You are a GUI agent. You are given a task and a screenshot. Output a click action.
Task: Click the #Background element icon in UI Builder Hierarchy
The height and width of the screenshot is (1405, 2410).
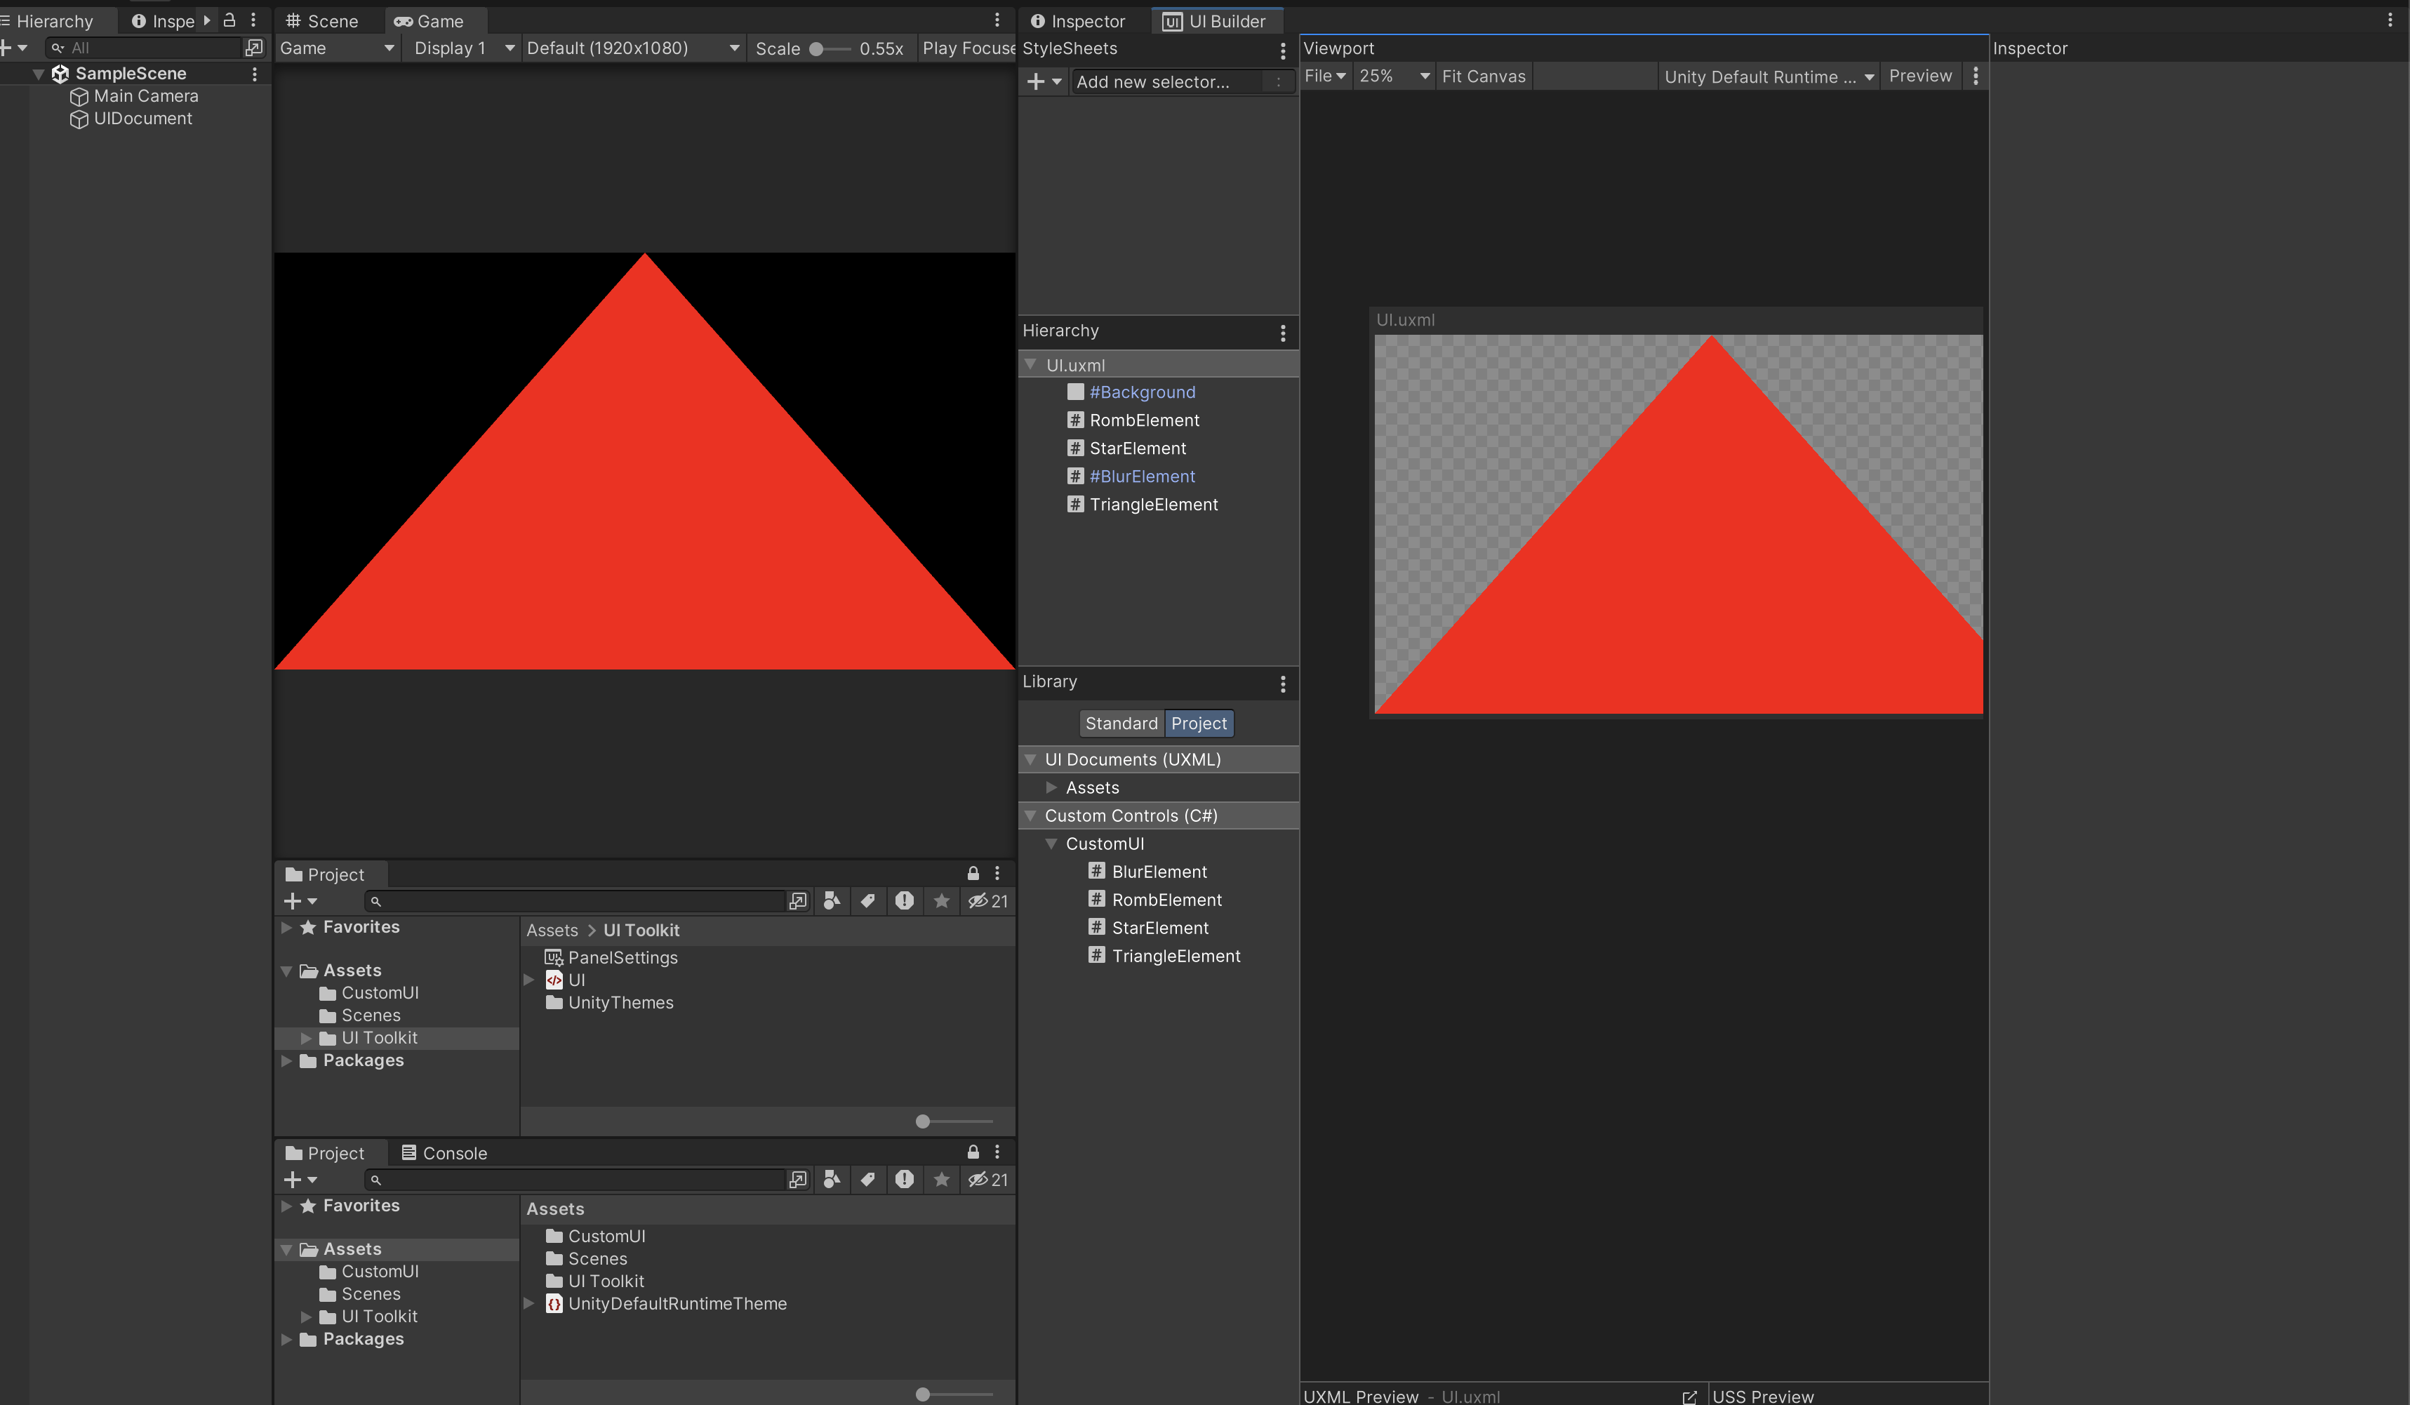click(1075, 392)
